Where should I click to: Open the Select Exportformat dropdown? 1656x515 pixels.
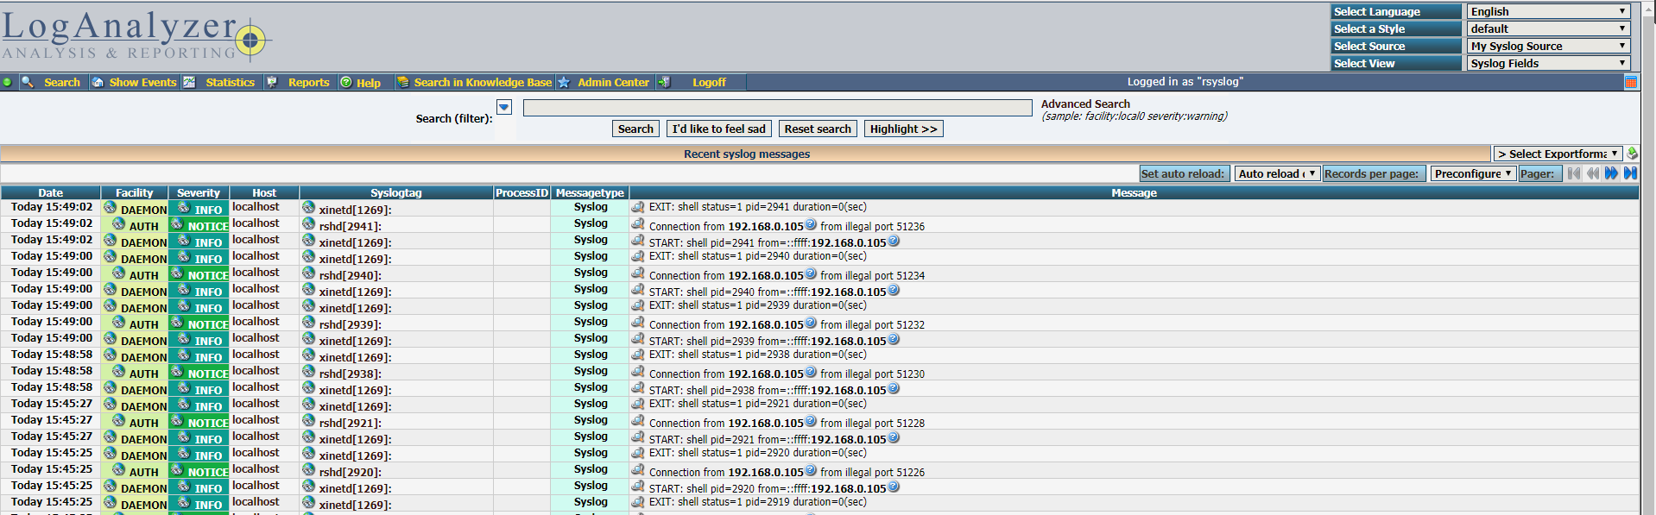tap(1558, 154)
